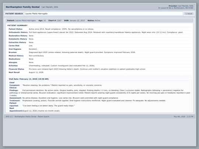Click the Treatment label
Screen dimensions: 199x149
[x=15, y=100]
